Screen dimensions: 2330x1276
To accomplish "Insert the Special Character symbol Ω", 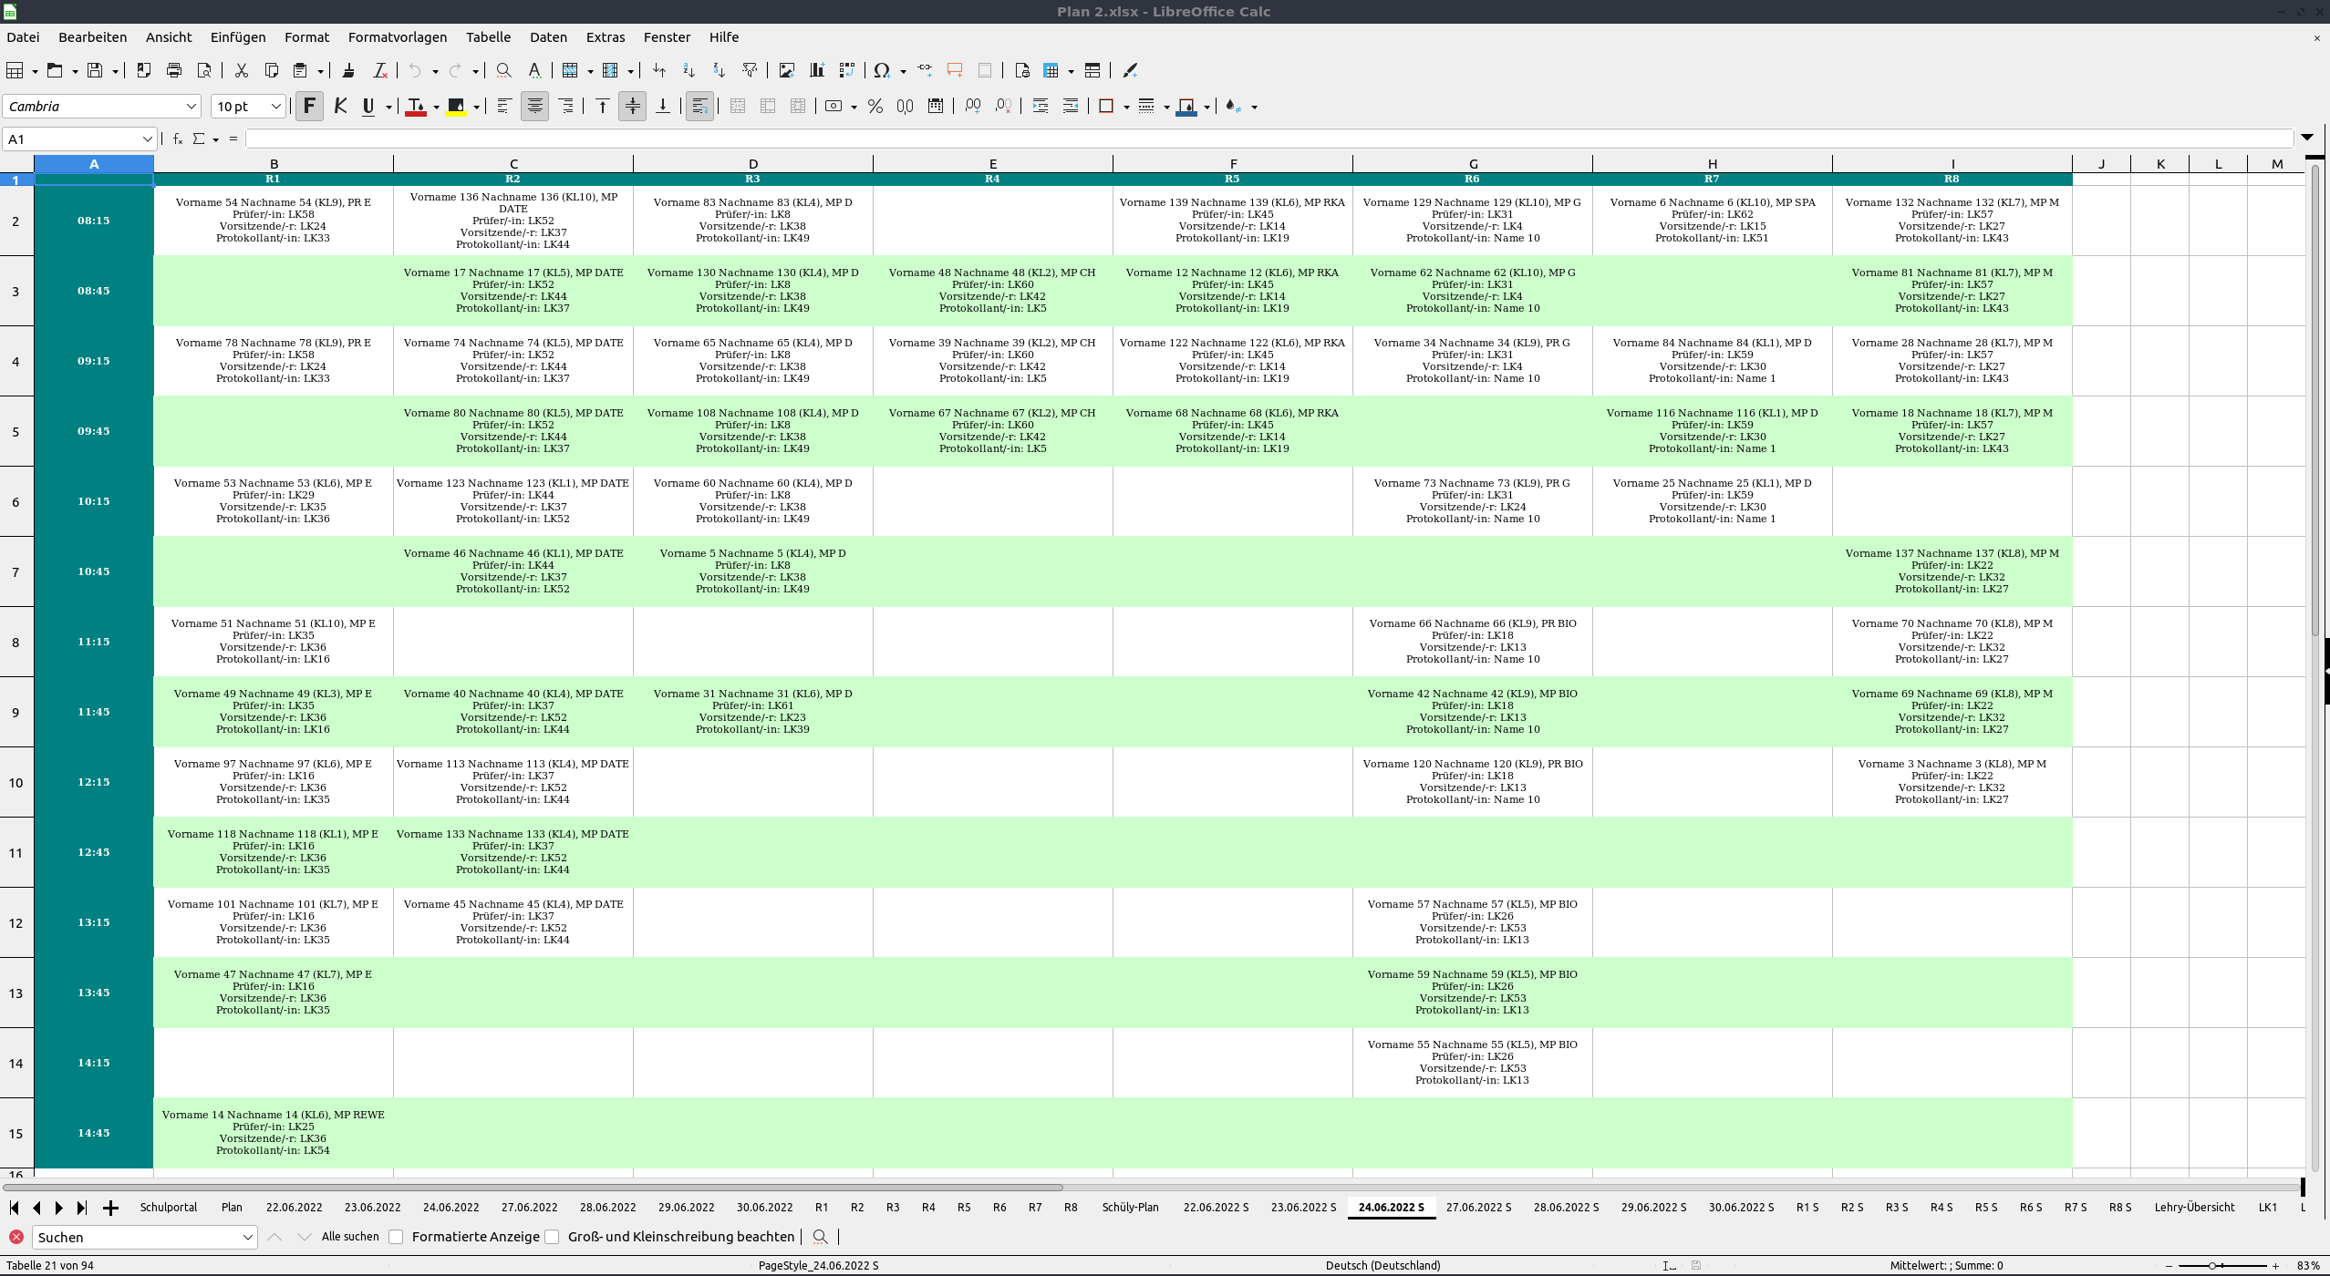I will tap(881, 70).
